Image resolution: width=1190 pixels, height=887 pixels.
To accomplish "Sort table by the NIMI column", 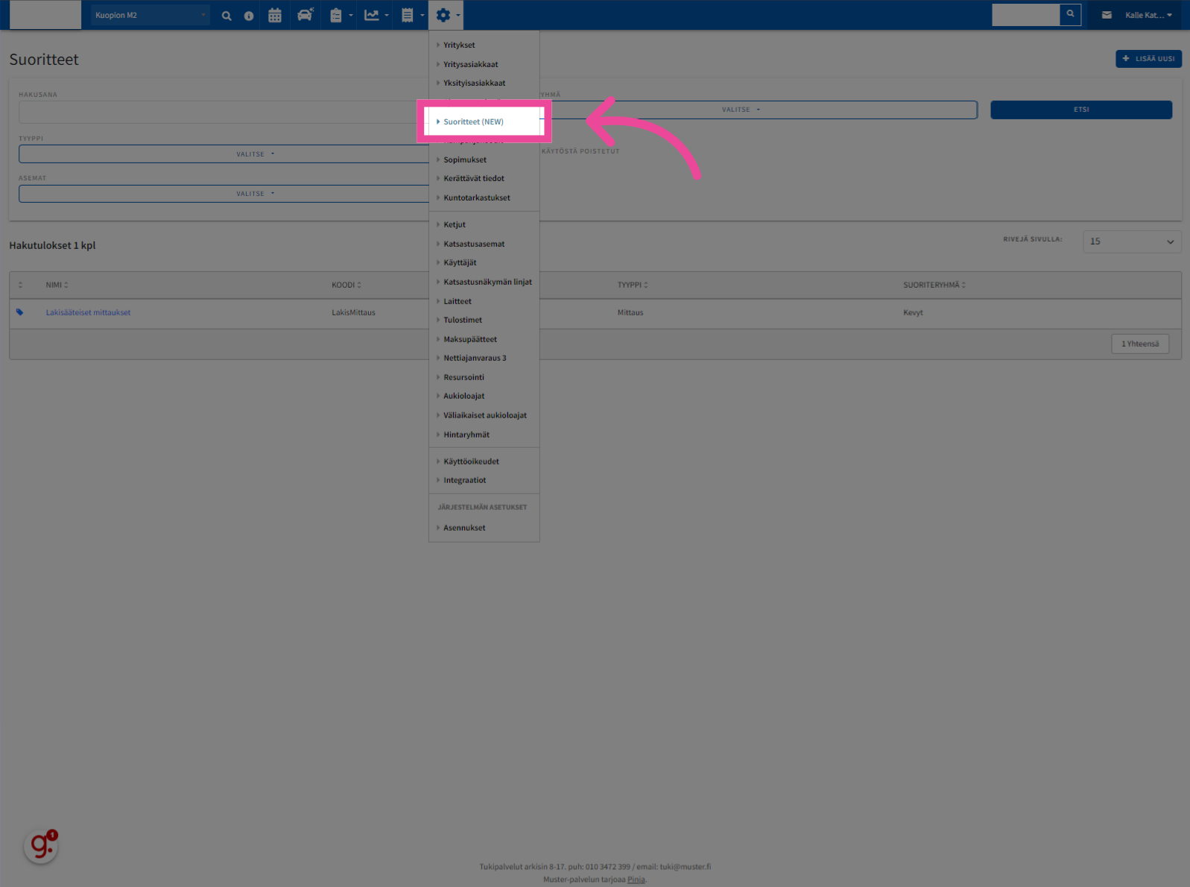I will pos(57,285).
